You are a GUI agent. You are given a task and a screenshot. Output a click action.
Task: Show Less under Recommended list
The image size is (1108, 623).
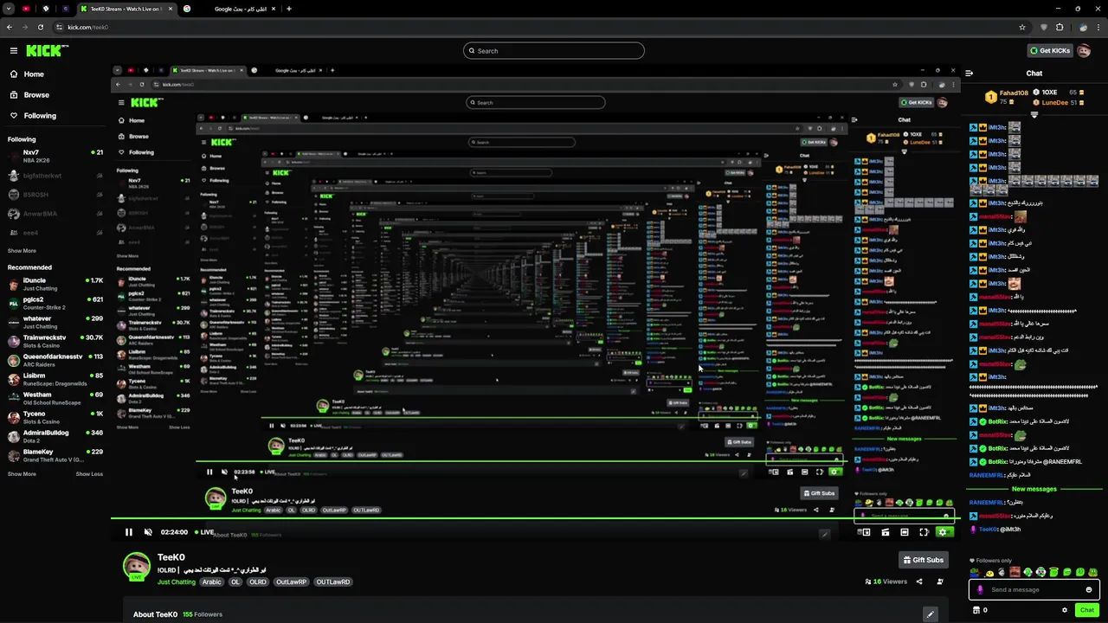click(89, 474)
